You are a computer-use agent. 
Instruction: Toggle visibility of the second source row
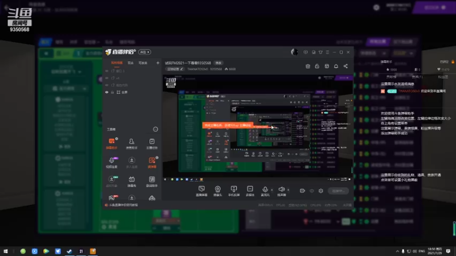107,78
